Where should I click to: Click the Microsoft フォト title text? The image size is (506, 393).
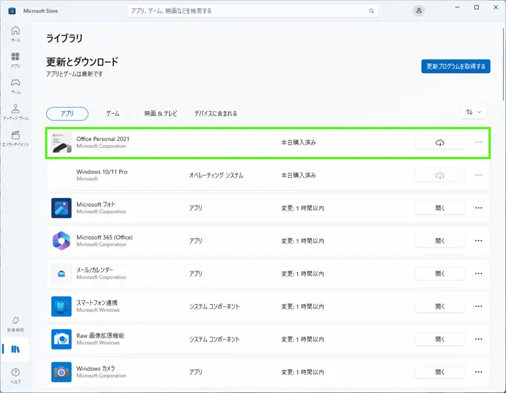point(95,204)
